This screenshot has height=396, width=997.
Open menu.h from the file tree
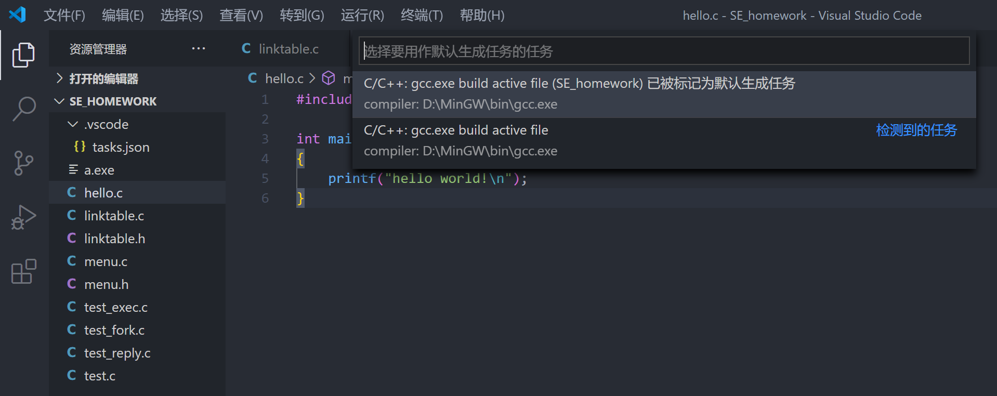click(106, 284)
